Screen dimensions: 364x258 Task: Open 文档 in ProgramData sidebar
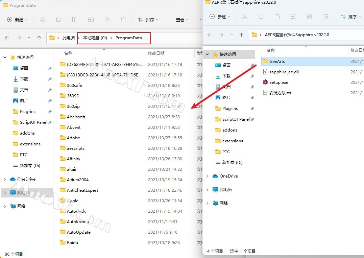[x=24, y=90]
